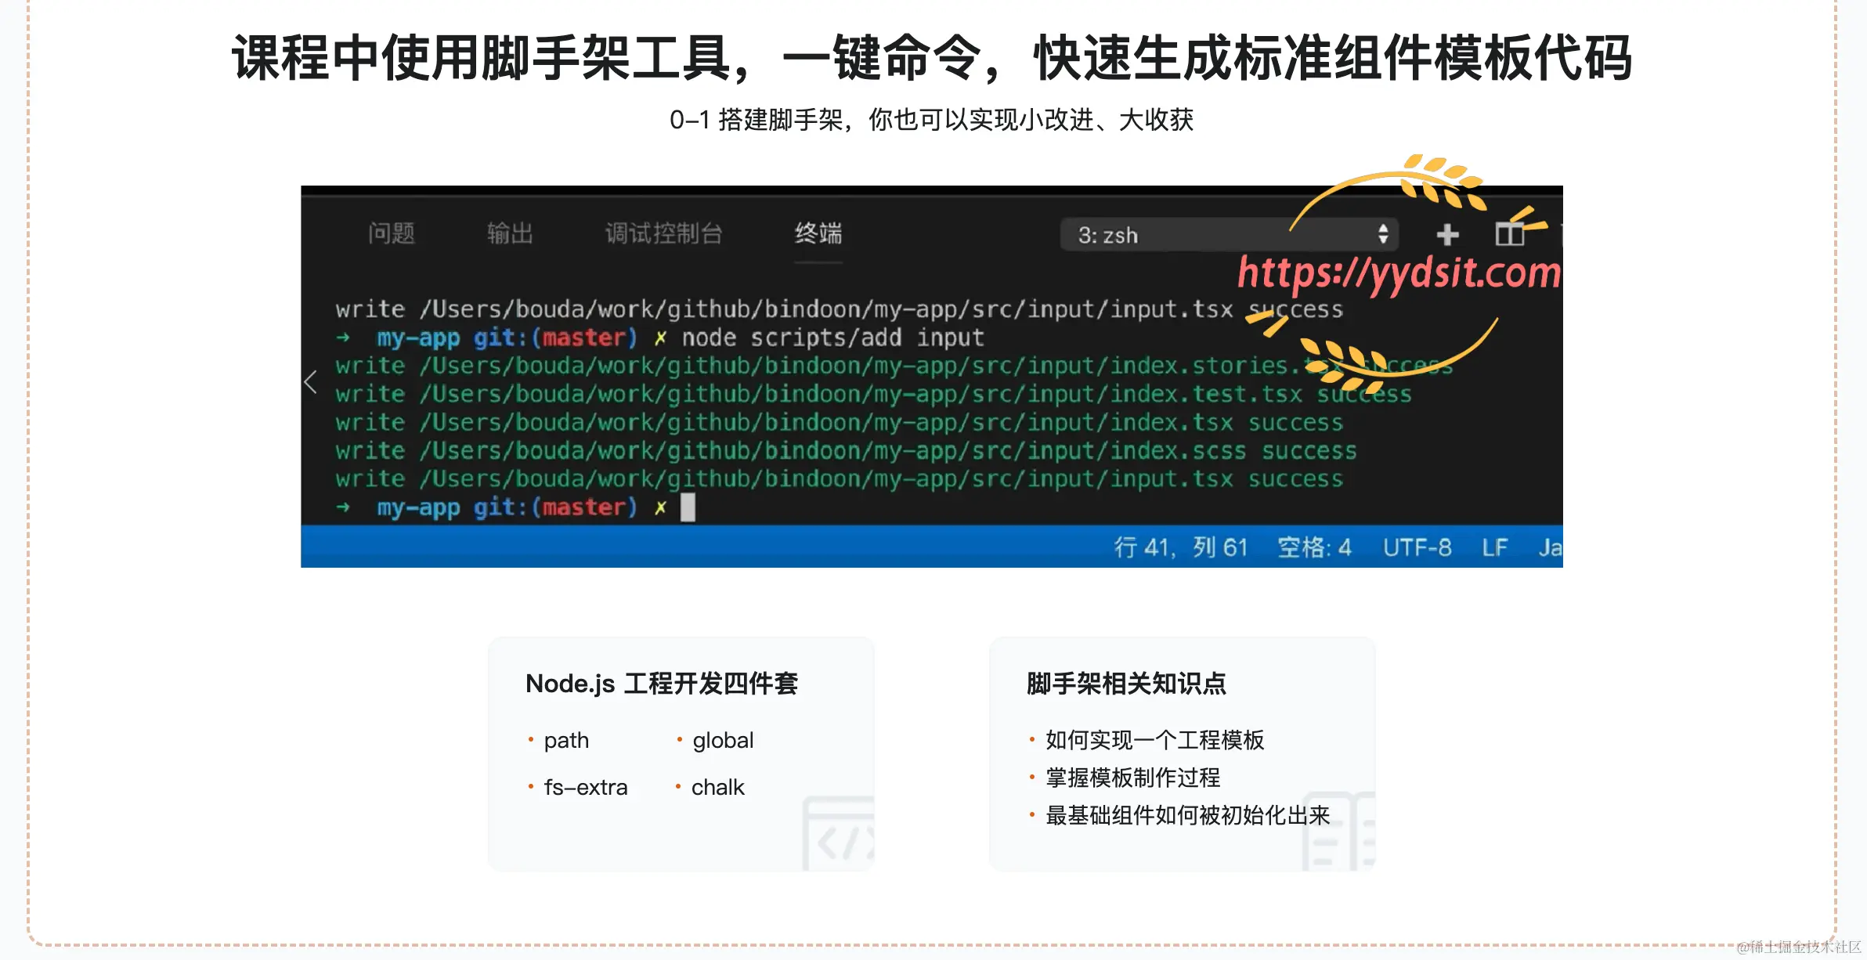Click status bar line 41 column 61 indicator
1867x960 pixels.
point(1180,547)
